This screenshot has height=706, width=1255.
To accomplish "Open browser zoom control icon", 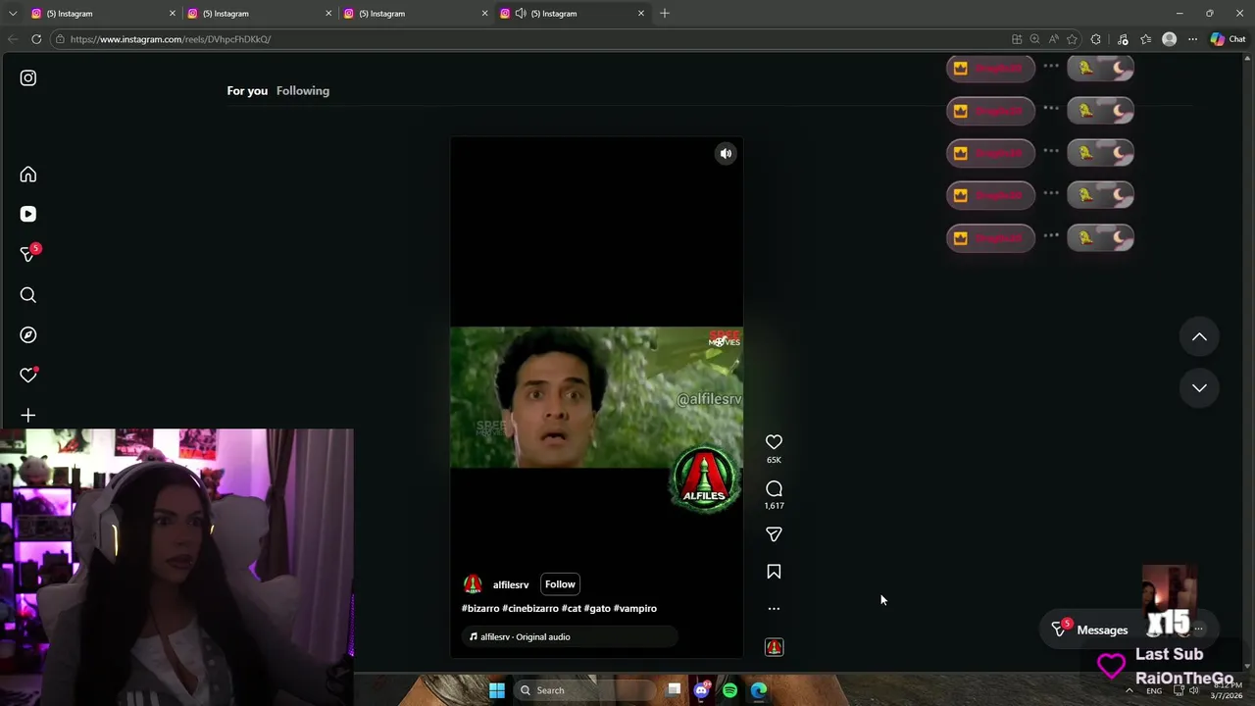I will (x=1034, y=39).
